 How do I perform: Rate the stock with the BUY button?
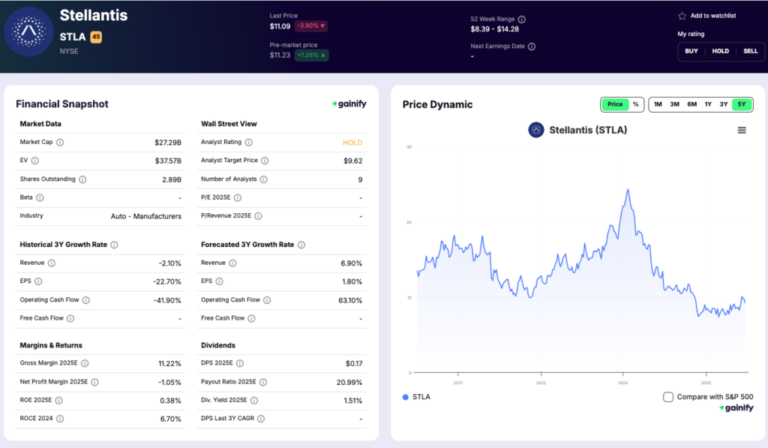click(x=690, y=51)
